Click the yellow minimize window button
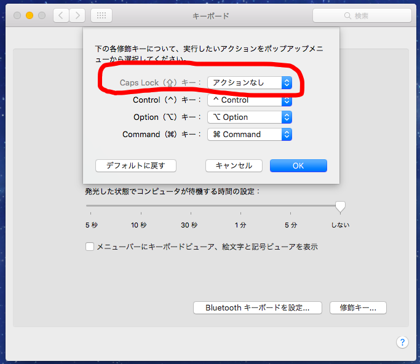 30,15
